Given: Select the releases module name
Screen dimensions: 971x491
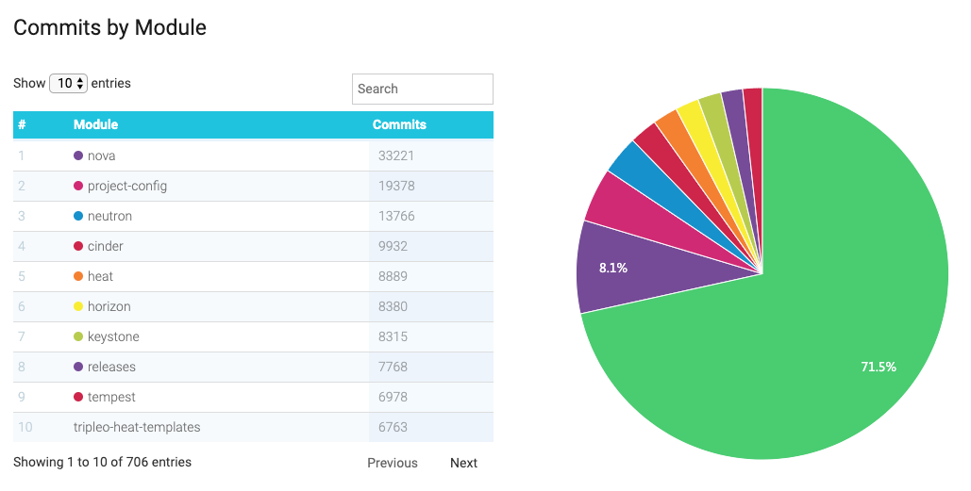Looking at the screenshot, I should pyautogui.click(x=111, y=367).
